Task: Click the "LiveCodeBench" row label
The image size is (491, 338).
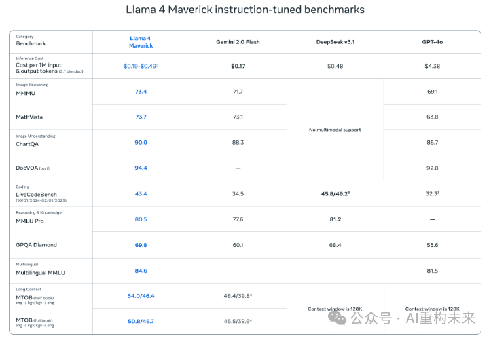Action: point(36,195)
